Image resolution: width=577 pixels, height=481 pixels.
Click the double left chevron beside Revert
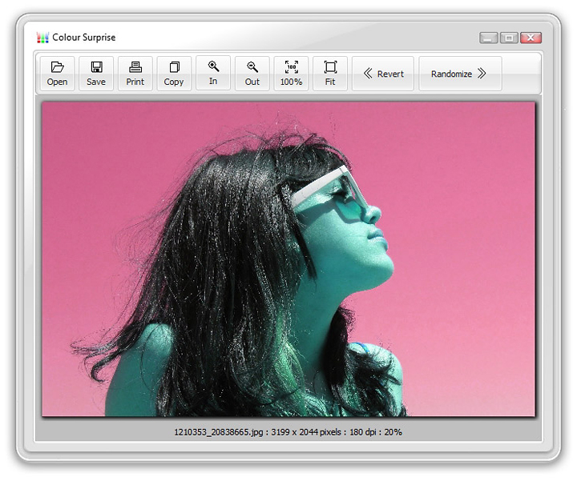click(x=368, y=74)
